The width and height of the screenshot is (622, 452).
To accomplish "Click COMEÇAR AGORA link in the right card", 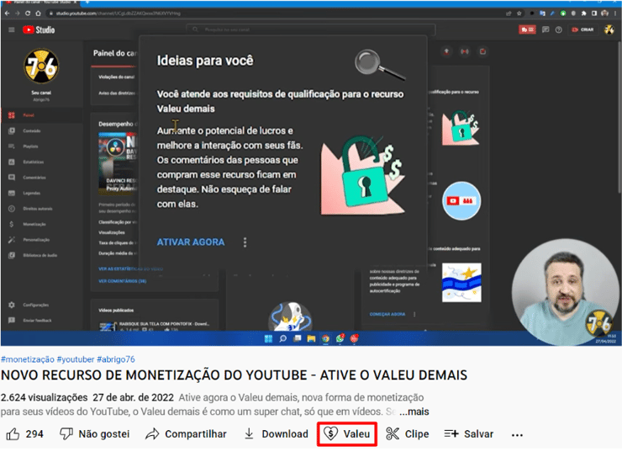I will [x=387, y=314].
